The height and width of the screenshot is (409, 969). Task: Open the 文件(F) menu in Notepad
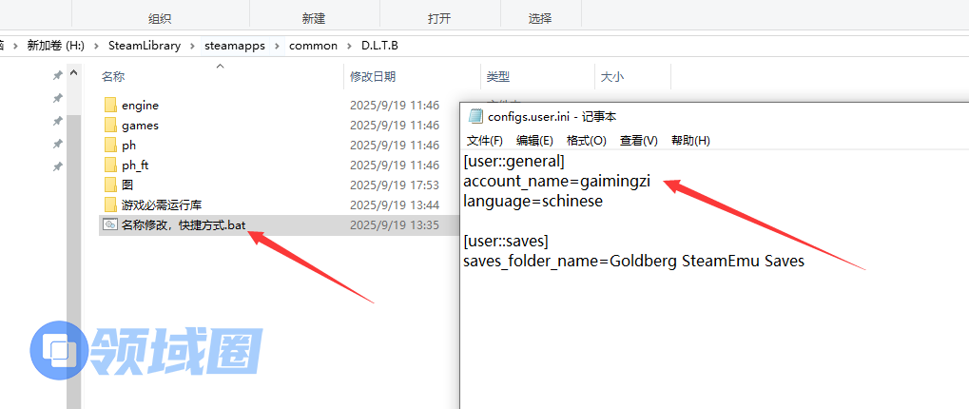[484, 141]
